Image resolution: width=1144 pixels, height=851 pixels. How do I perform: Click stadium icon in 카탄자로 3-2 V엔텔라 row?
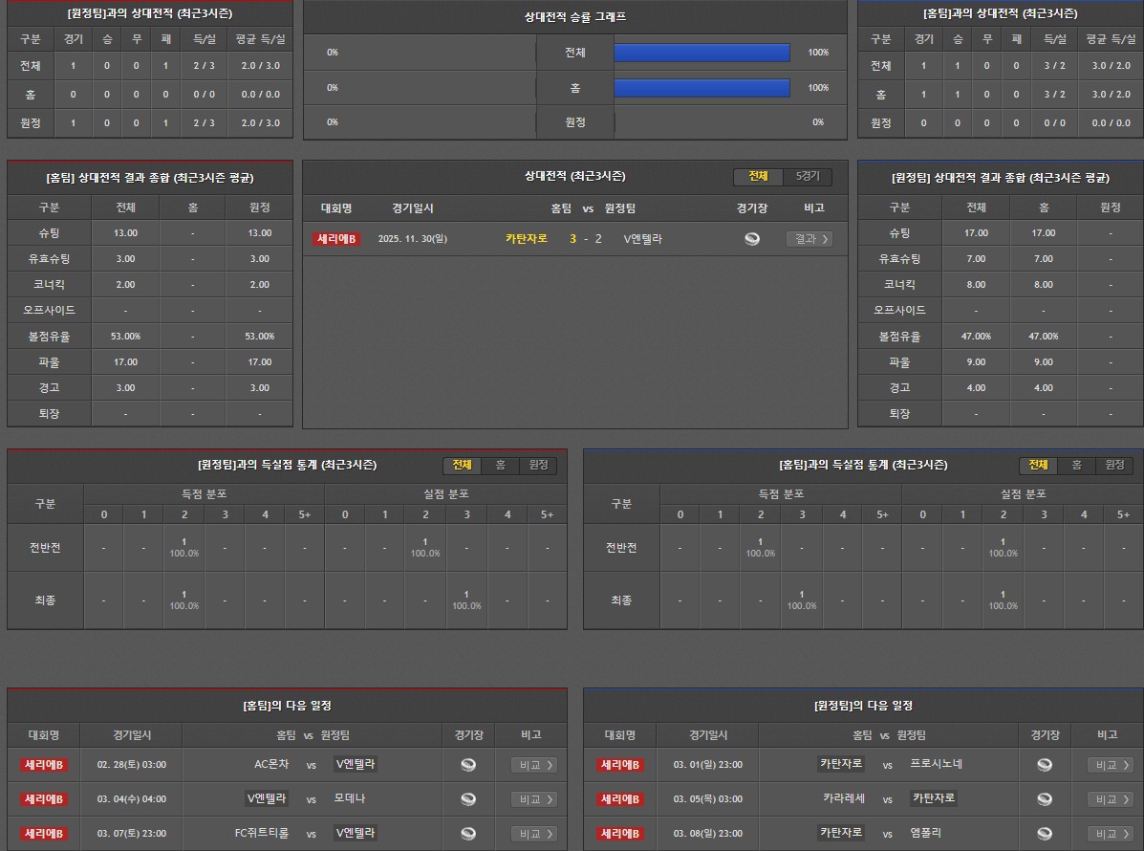click(752, 239)
